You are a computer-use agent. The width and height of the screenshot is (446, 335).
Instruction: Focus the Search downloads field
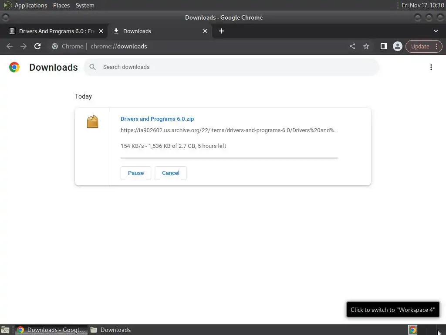tap(231, 67)
